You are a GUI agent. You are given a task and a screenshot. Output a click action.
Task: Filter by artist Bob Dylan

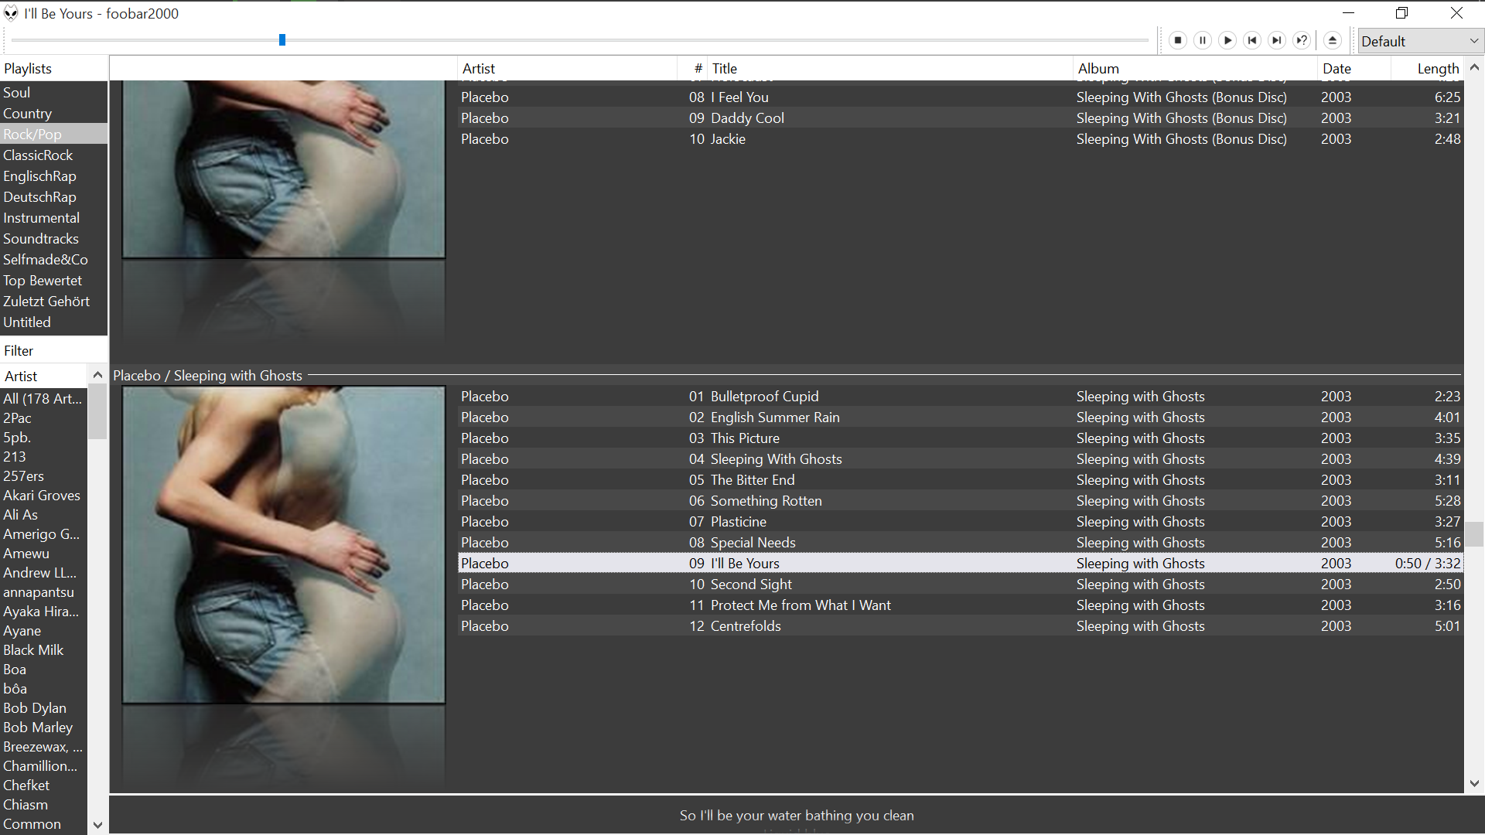(x=43, y=708)
